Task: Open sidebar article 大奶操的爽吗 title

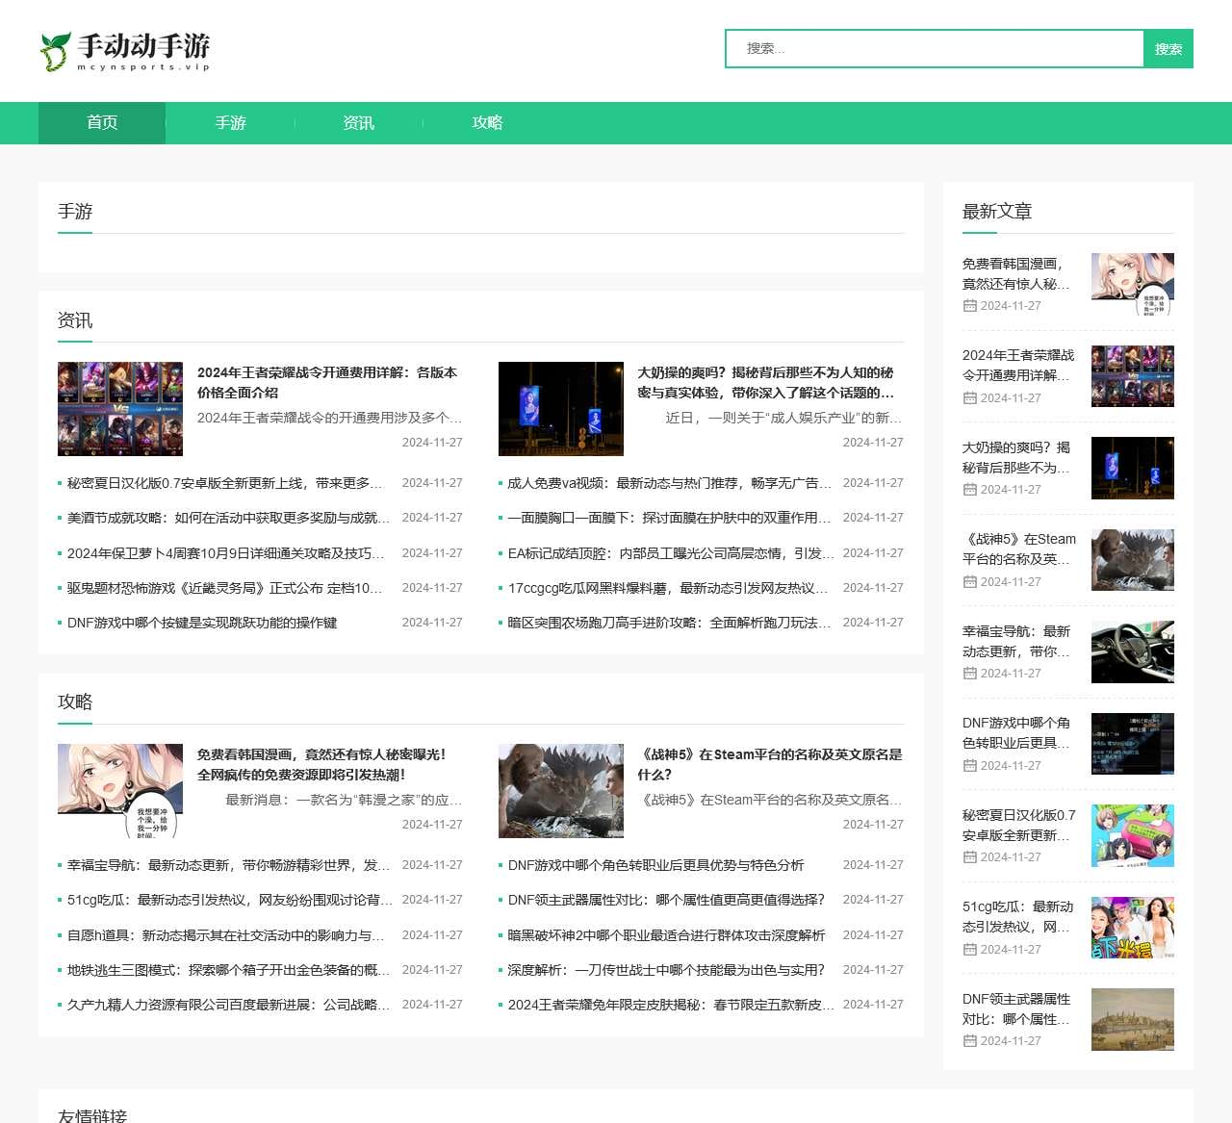Action: pos(1016,457)
